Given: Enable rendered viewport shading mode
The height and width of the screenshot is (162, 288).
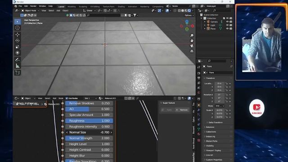Looking at the screenshot, I should click(x=189, y=11).
